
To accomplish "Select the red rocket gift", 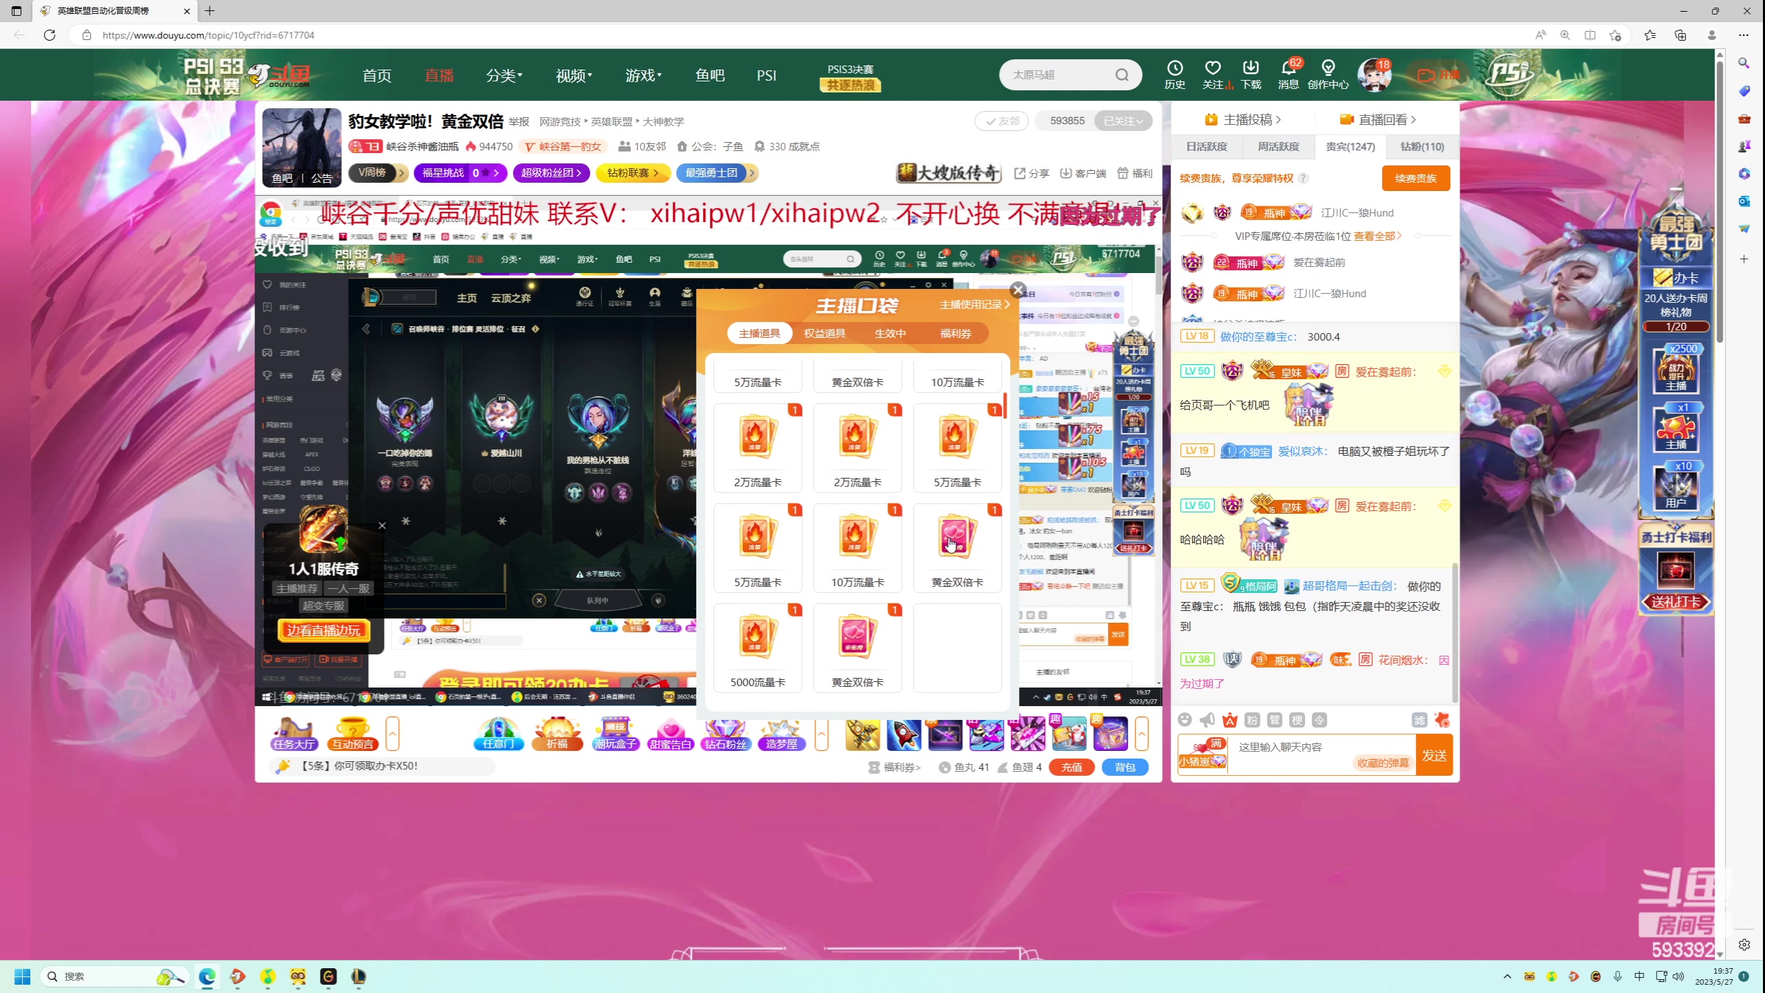I will [x=904, y=734].
